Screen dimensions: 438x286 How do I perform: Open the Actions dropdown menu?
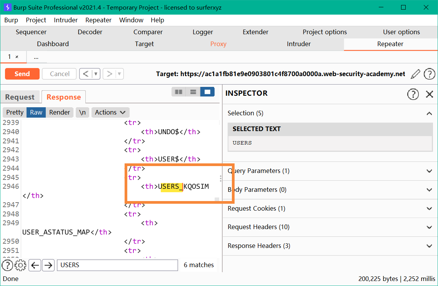(110, 112)
